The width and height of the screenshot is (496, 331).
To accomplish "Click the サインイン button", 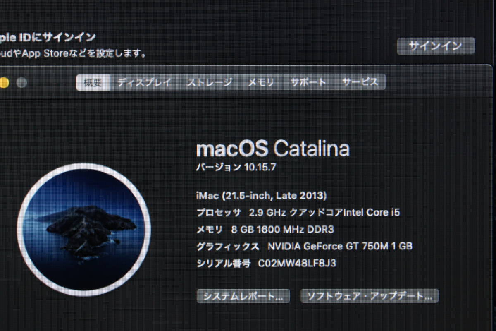I will [x=436, y=46].
